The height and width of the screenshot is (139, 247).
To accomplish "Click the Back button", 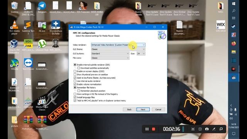I will click(x=129, y=109).
